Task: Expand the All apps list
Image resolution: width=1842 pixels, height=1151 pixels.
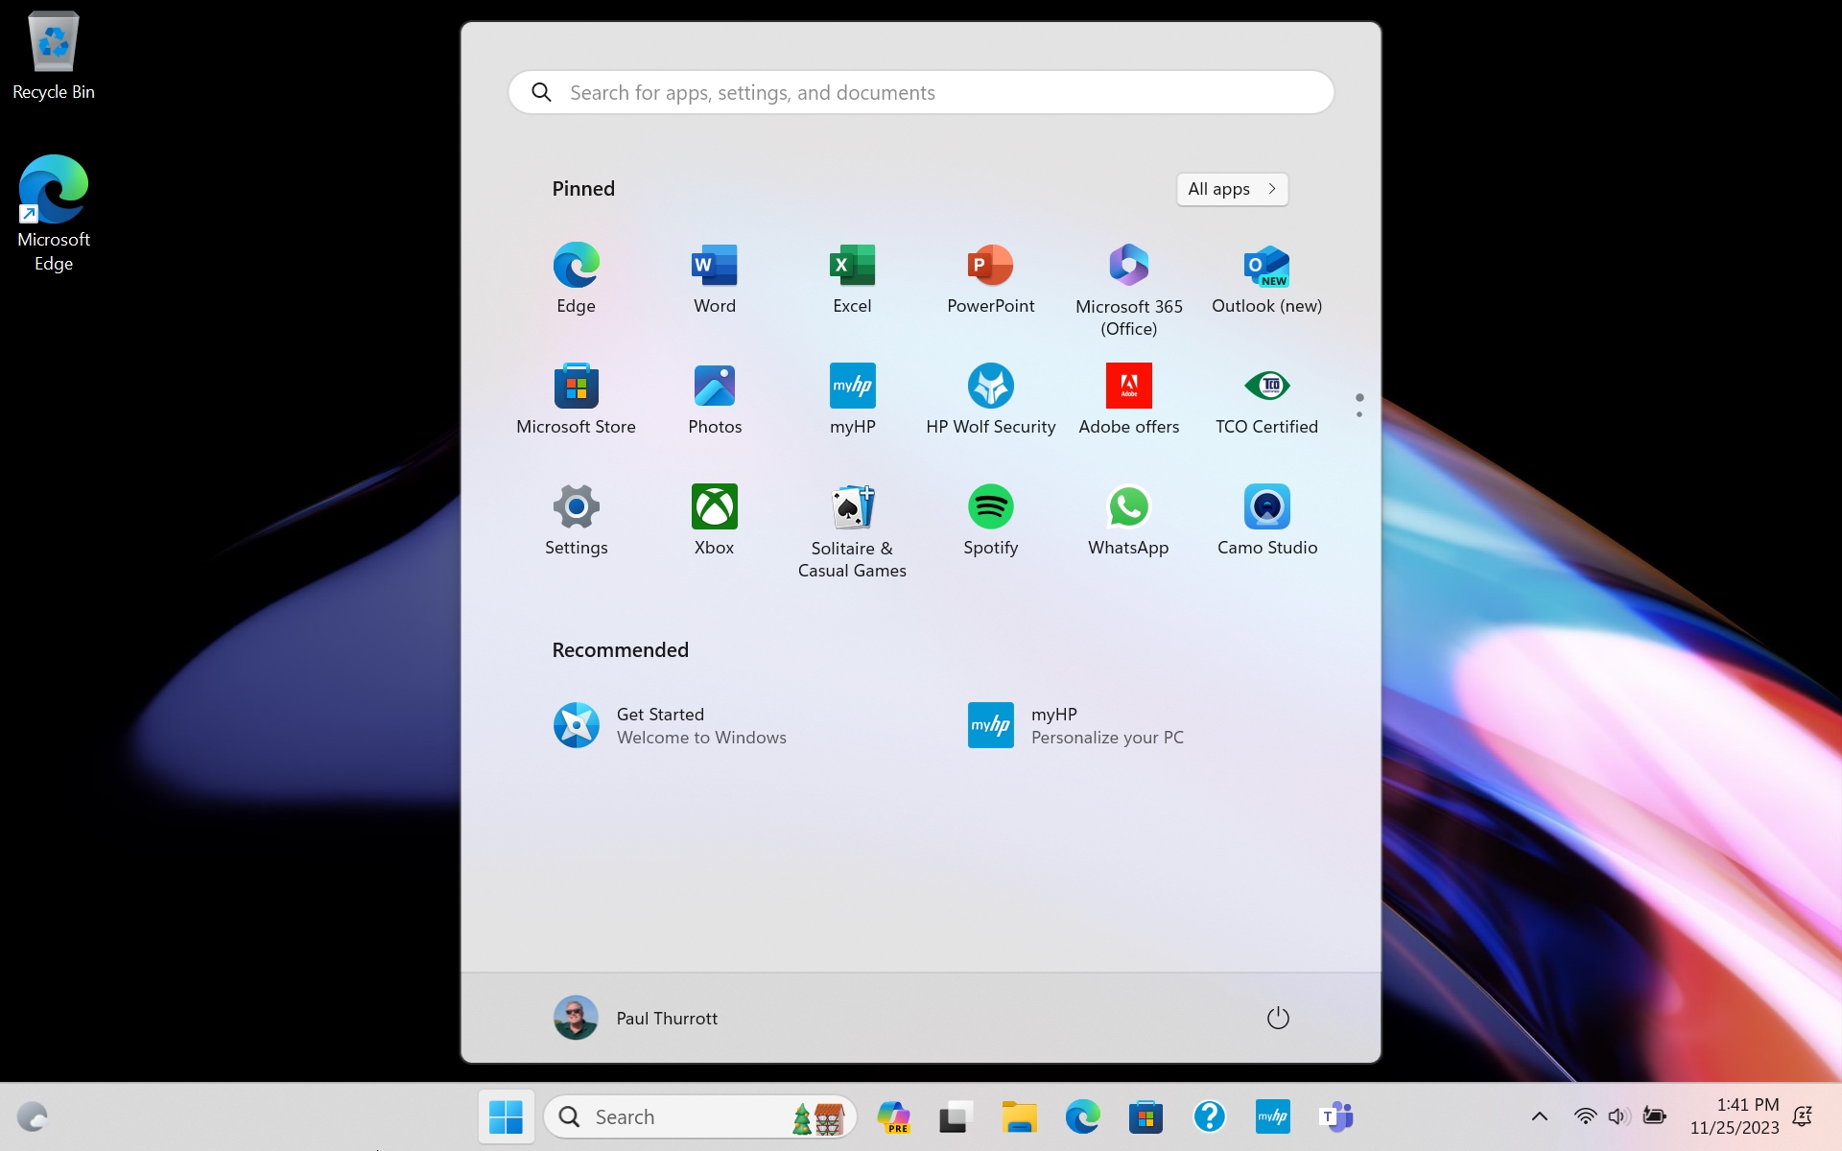Action: coord(1232,189)
